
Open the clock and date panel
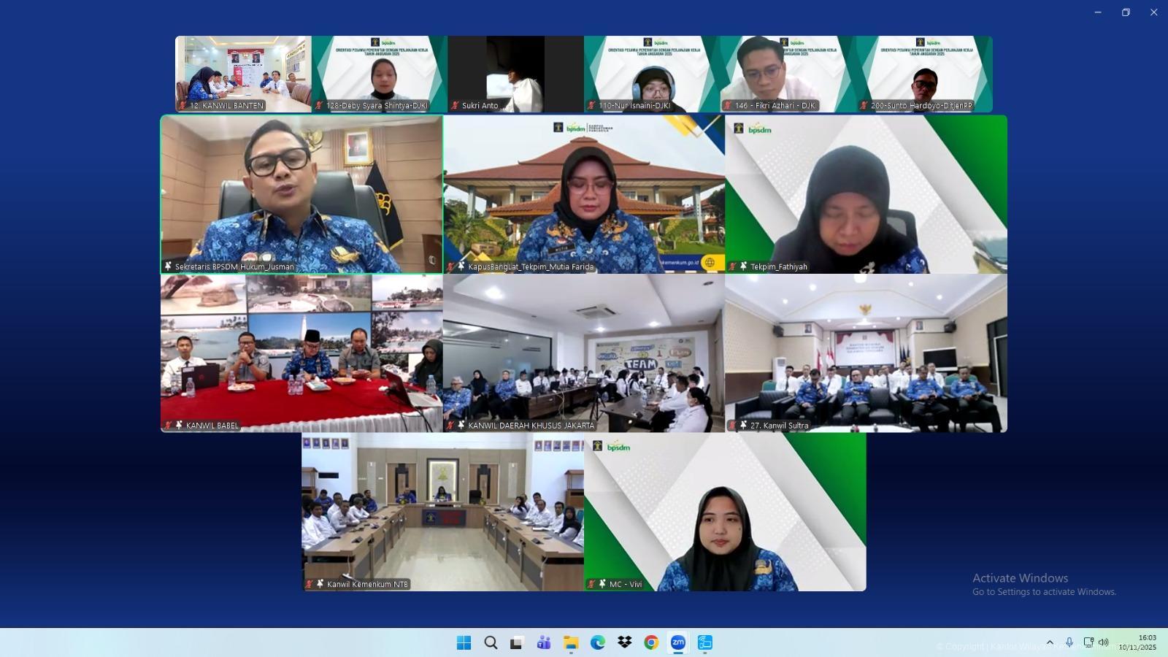(x=1138, y=642)
